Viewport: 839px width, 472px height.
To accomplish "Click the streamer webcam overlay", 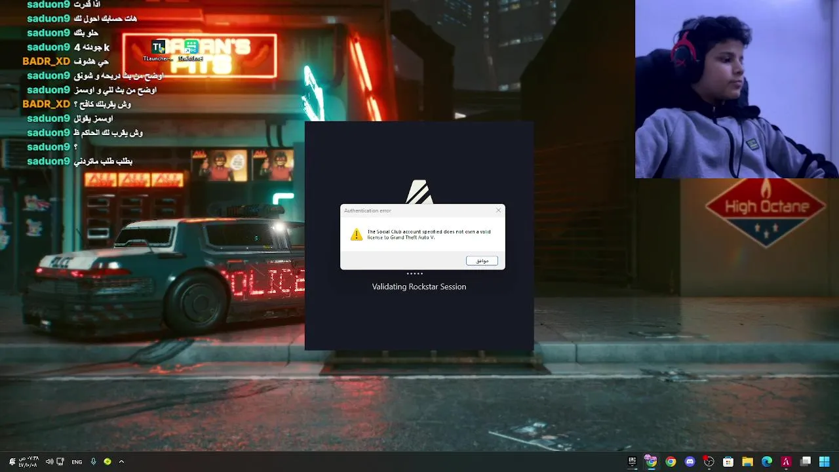I will point(737,89).
